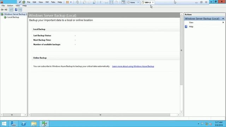Click the Action Center flag tray icon
Viewport: 226px width, 127px height.
coord(202,124)
